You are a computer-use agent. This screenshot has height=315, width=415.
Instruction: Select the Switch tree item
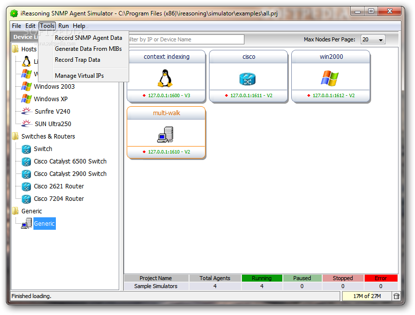coord(43,149)
